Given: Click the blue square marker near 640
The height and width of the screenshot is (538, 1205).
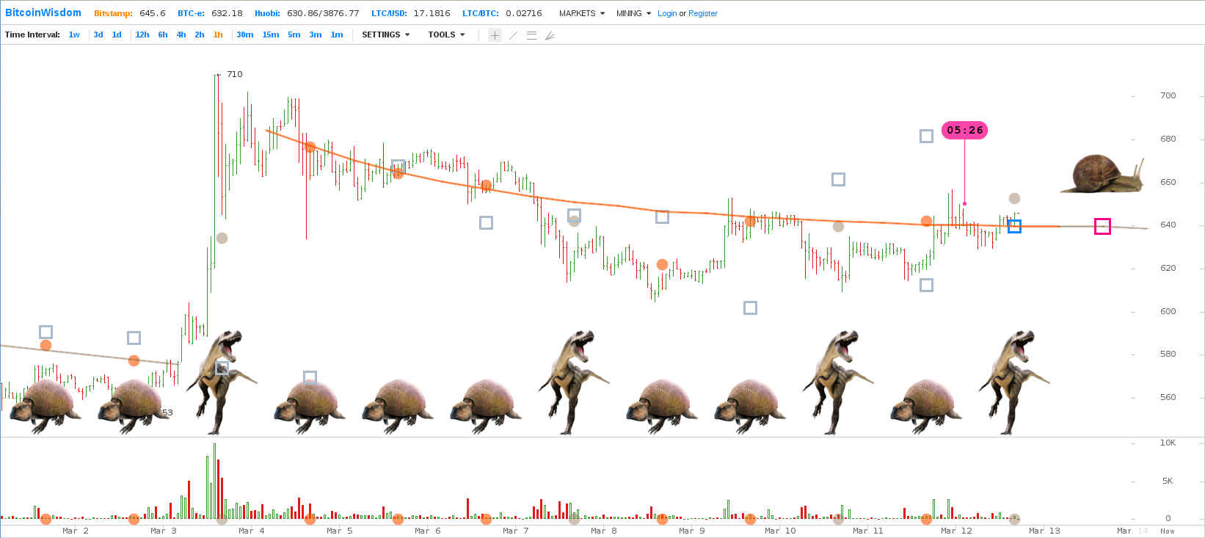Looking at the screenshot, I should click(x=1014, y=227).
